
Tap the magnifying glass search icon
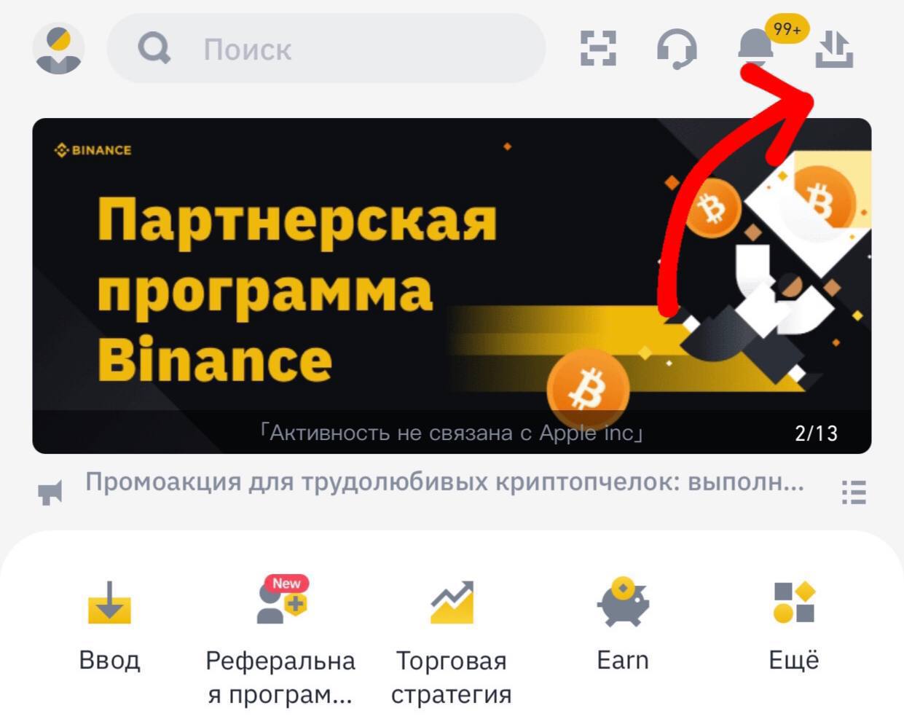pos(154,49)
